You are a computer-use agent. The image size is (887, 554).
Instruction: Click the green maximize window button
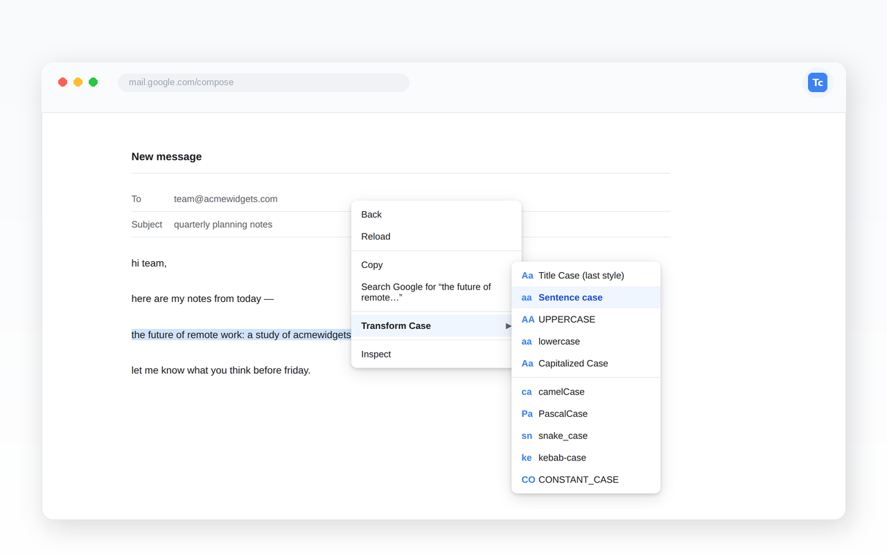(94, 82)
